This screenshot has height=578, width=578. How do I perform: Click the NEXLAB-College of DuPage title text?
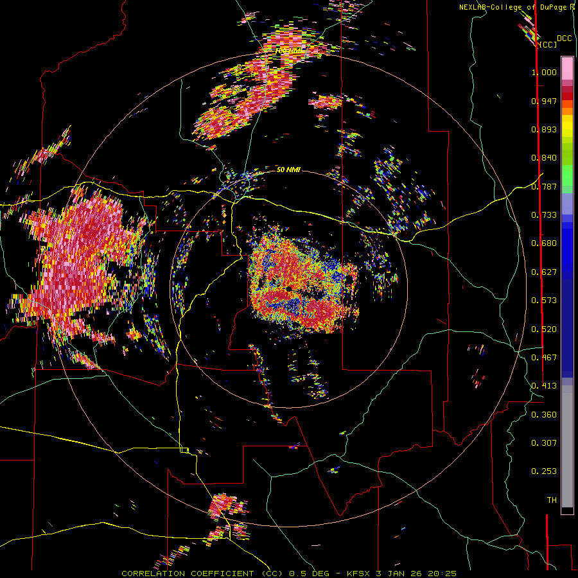click(517, 7)
